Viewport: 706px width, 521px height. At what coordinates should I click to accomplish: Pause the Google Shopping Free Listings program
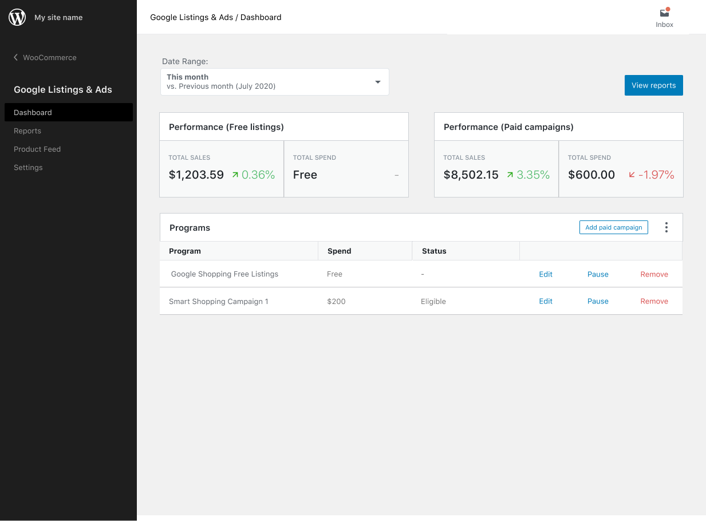597,274
